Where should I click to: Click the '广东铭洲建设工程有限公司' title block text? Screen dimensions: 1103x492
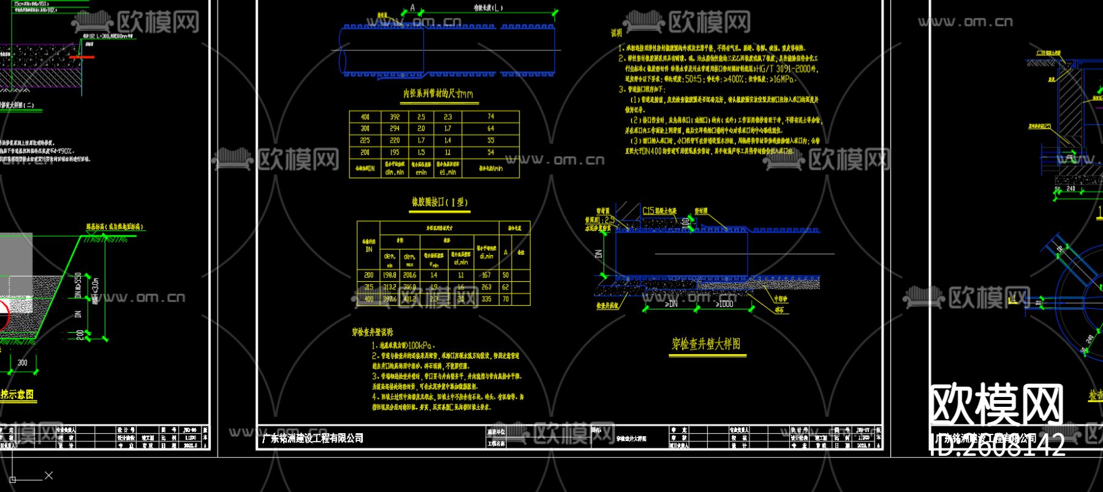[313, 438]
